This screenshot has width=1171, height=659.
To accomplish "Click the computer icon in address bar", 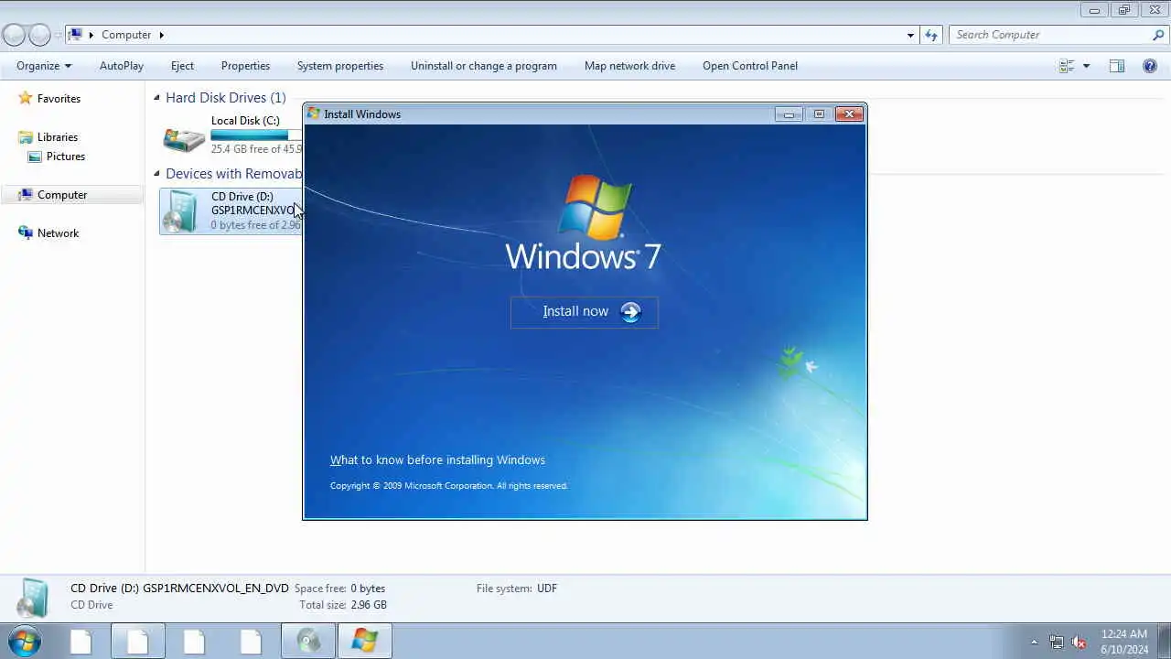I will click(76, 35).
